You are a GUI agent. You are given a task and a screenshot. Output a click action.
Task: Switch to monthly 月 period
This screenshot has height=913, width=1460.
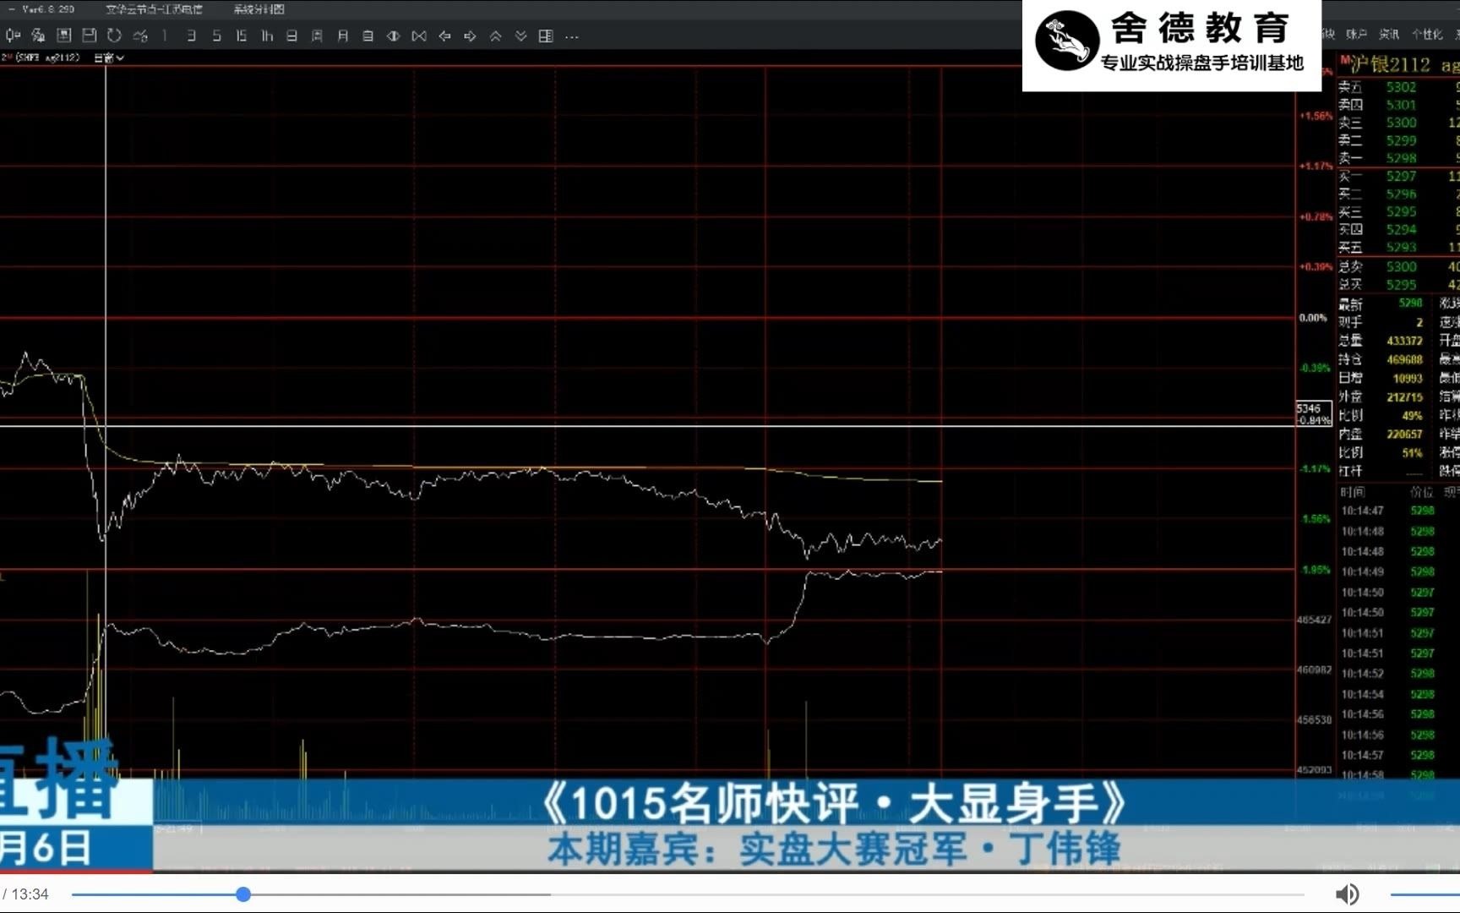[342, 36]
